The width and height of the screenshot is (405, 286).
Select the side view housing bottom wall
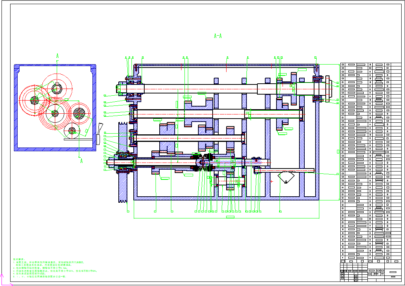[x=55, y=149]
